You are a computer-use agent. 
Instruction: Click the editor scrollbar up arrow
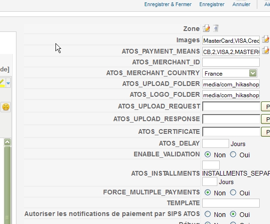point(7,142)
